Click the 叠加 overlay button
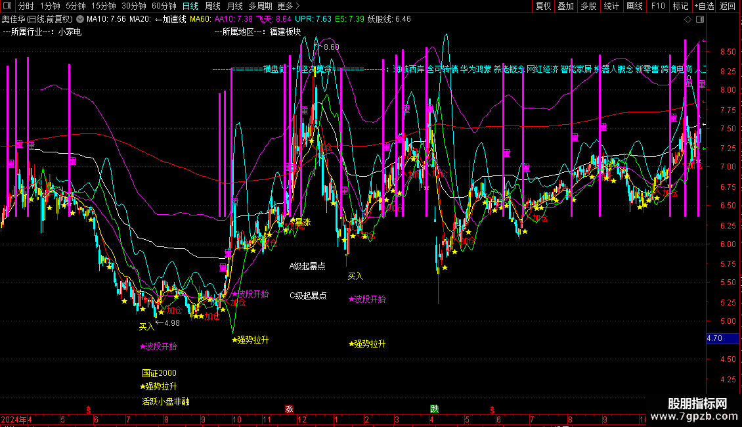 tap(565, 6)
